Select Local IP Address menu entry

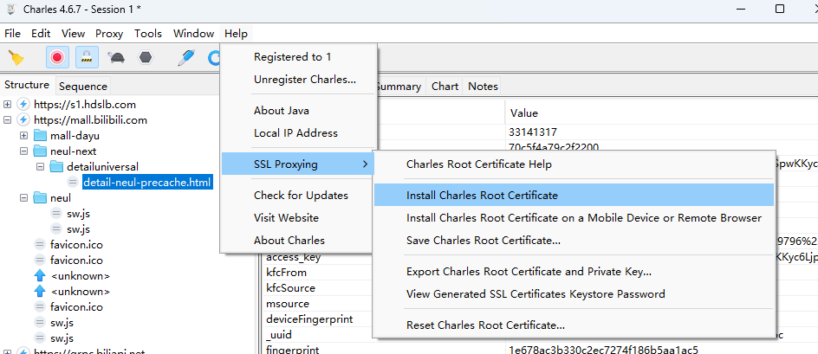(x=298, y=133)
